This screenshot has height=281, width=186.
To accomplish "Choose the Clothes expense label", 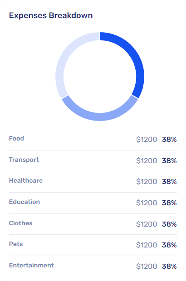I will tap(20, 223).
